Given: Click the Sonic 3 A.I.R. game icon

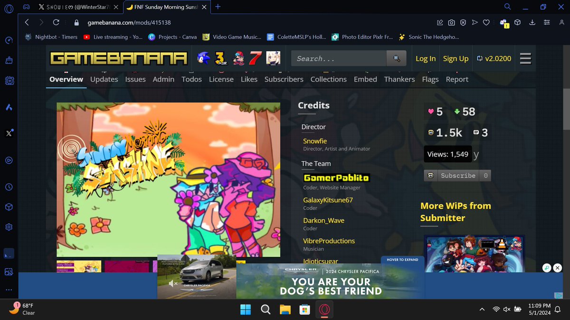Looking at the screenshot, I should tap(220, 58).
